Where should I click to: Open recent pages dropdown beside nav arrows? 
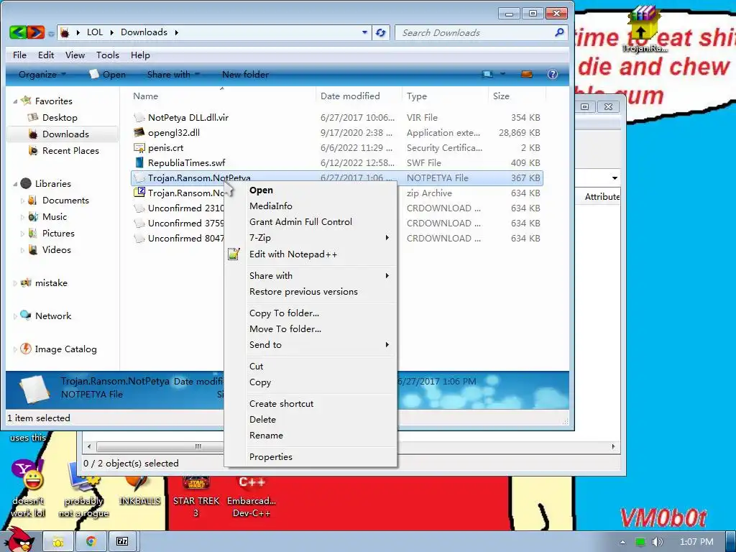click(51, 33)
